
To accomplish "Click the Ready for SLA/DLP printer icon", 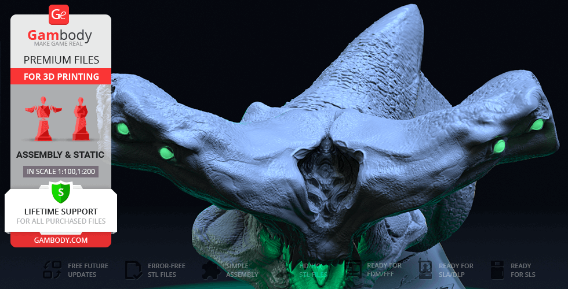I will 424,270.
